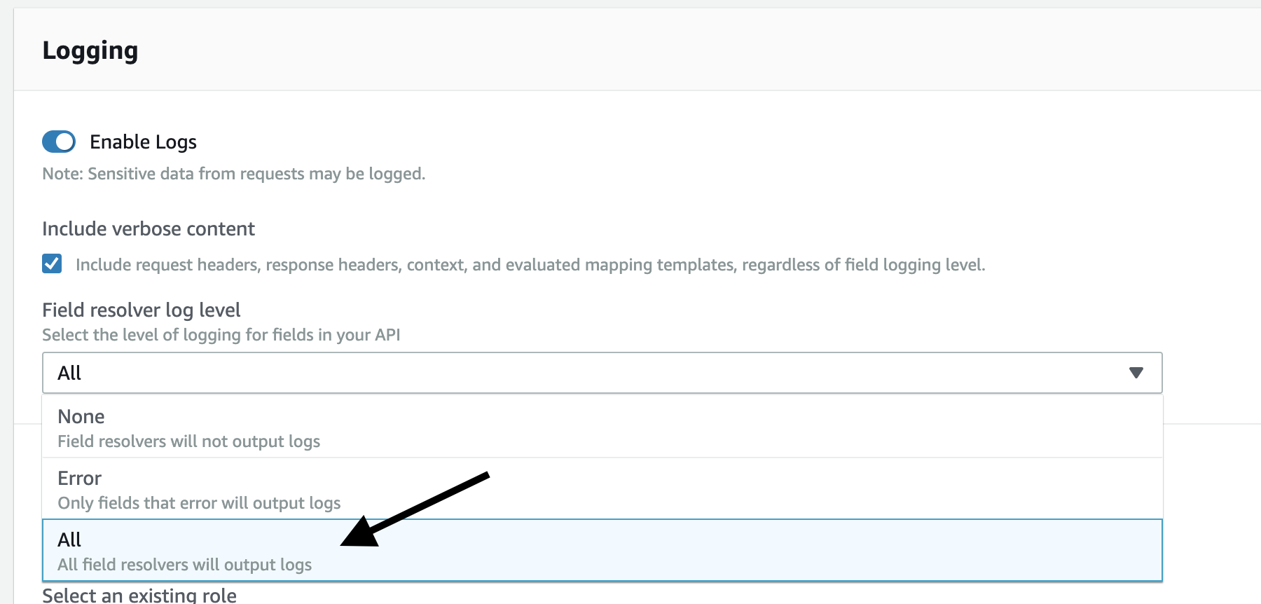Click the Field resolver log level label
1261x604 pixels.
(141, 309)
